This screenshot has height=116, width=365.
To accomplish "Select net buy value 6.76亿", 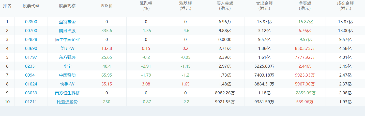I will (305, 31).
